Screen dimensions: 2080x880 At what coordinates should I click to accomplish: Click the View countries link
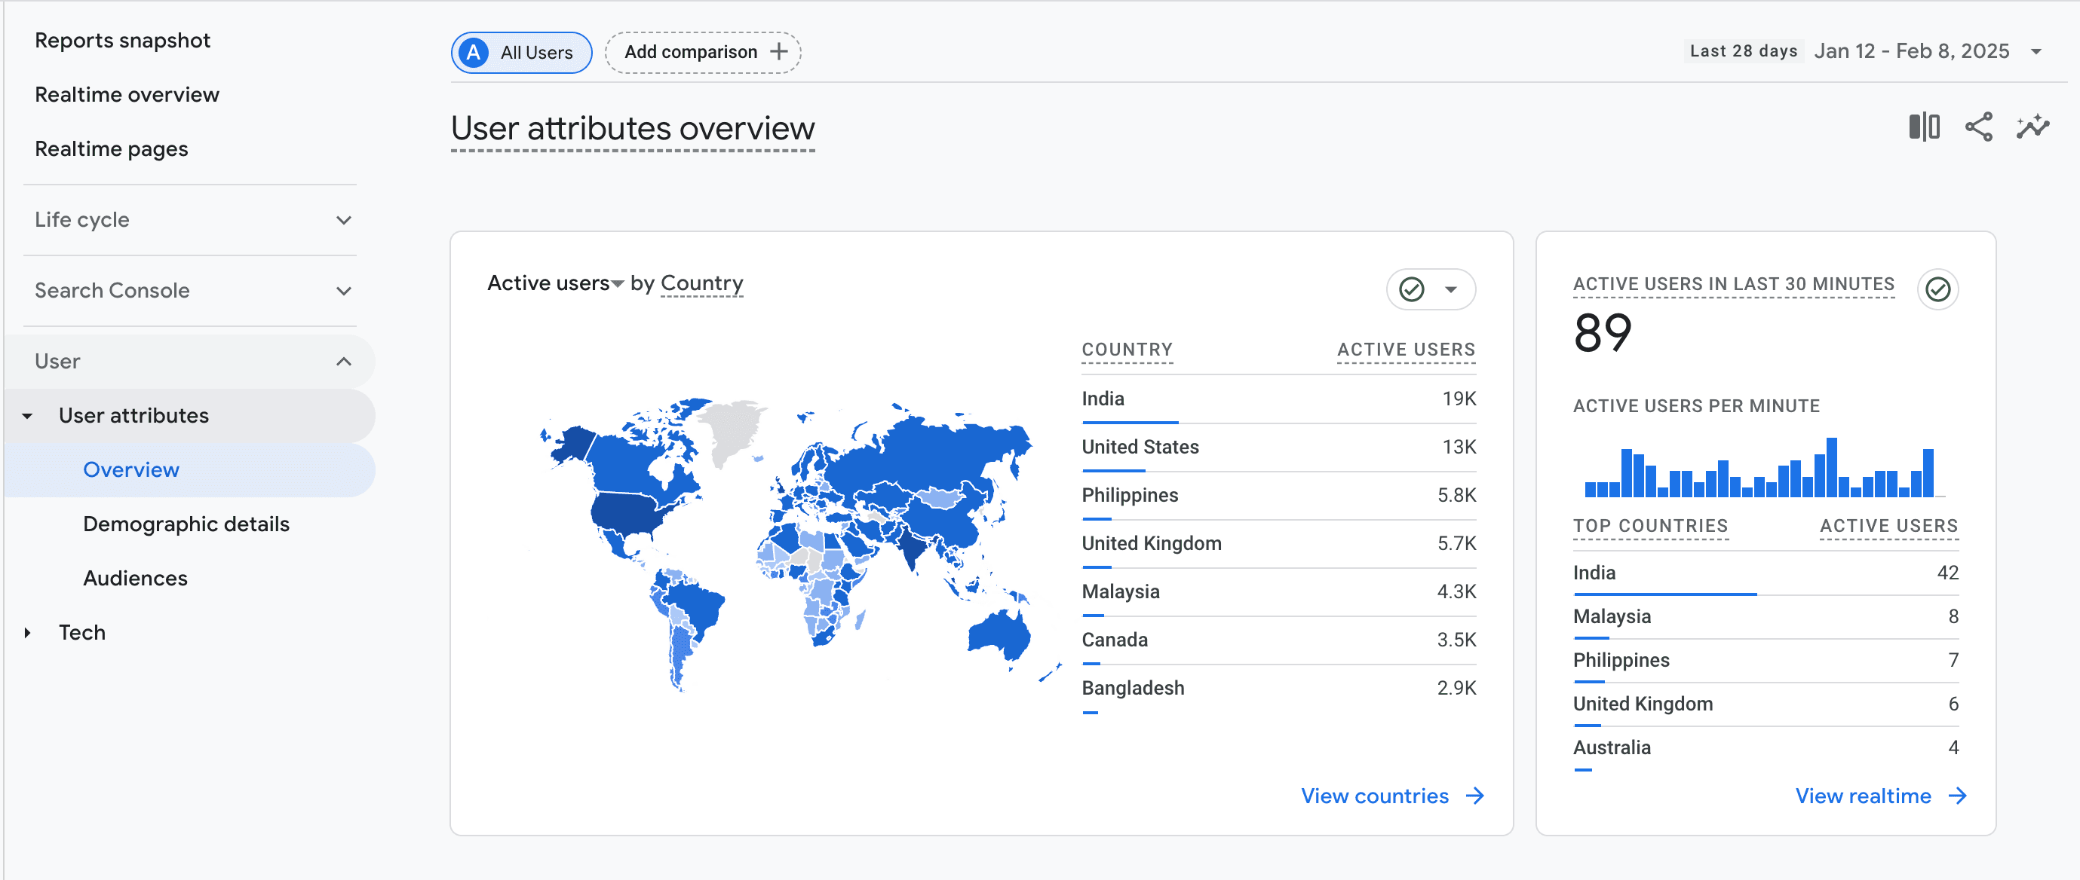click(x=1373, y=796)
